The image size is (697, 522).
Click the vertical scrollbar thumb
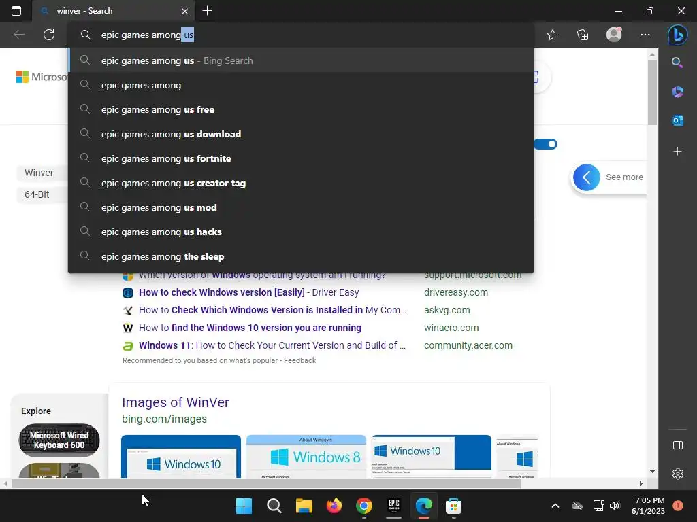[652, 92]
